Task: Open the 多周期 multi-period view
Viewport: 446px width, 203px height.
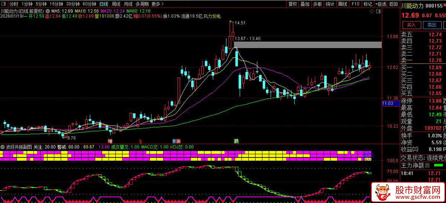Action: 142,4
